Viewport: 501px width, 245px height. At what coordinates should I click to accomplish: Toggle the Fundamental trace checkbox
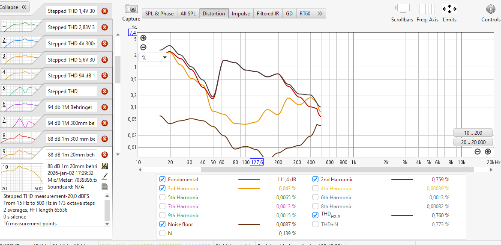tap(162, 180)
